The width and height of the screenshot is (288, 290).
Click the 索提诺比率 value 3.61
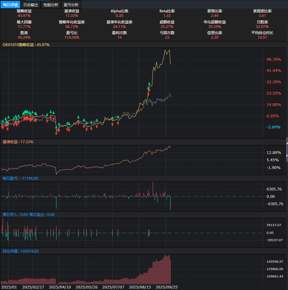click(262, 15)
